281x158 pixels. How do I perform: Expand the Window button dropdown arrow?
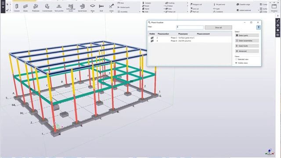(274, 12)
